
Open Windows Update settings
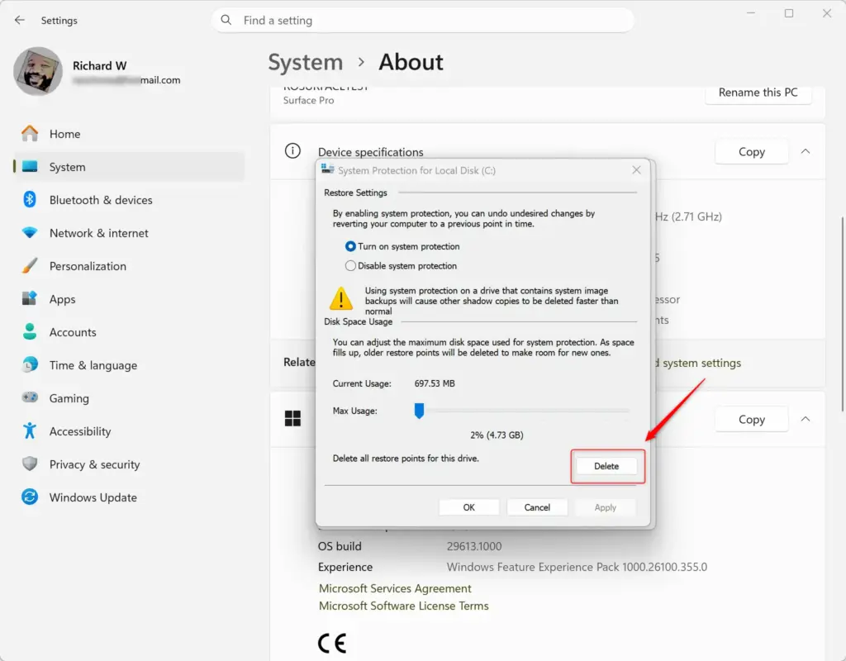click(x=130, y=497)
